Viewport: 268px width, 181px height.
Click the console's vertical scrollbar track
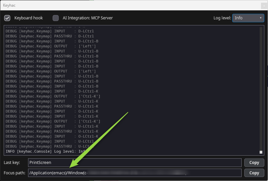click(x=261, y=89)
